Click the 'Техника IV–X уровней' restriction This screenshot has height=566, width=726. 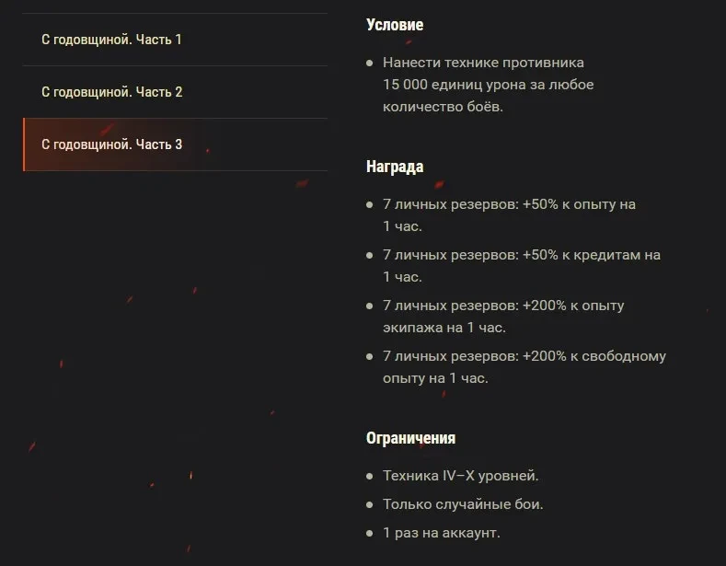[460, 476]
